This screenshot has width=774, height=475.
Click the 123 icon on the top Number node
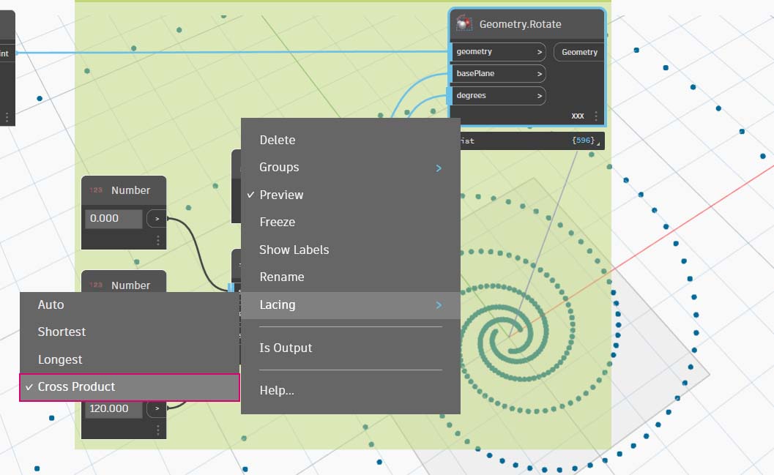[x=96, y=190]
